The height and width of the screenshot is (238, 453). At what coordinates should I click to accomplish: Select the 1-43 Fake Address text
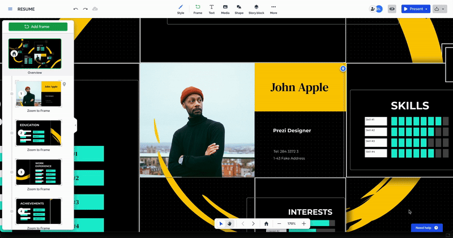[289, 158]
